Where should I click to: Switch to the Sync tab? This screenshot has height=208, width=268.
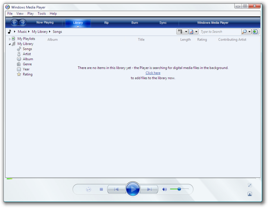163,23
